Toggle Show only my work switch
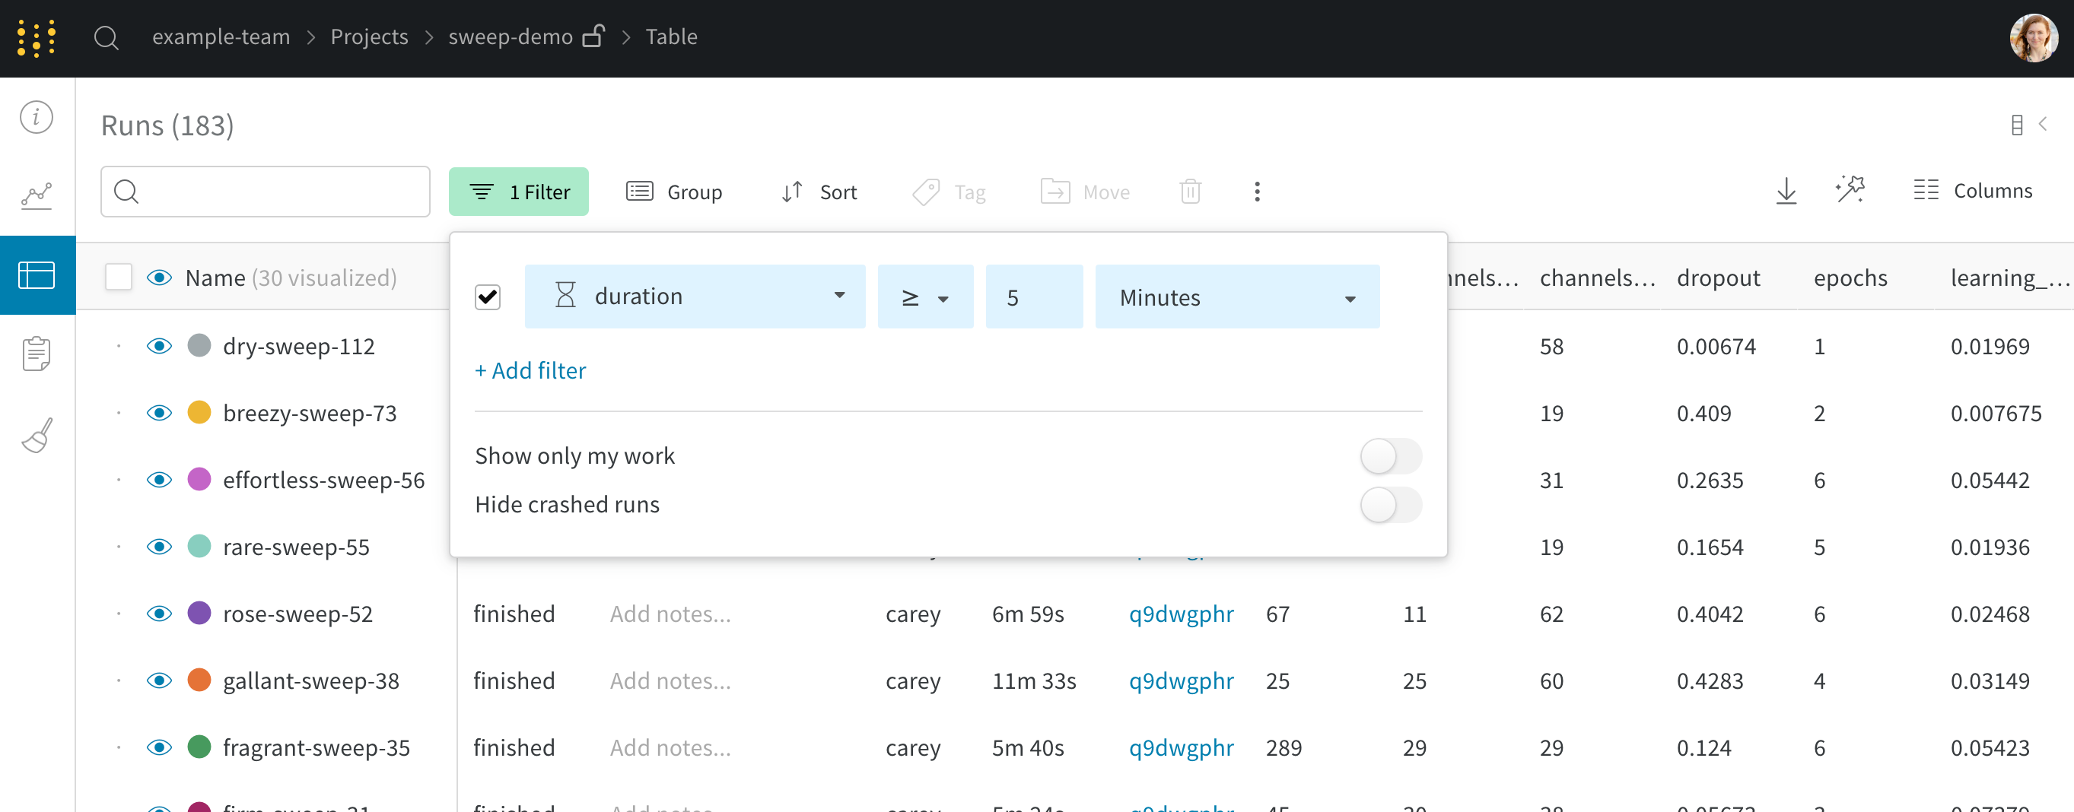Image resolution: width=2074 pixels, height=812 pixels. (1390, 456)
